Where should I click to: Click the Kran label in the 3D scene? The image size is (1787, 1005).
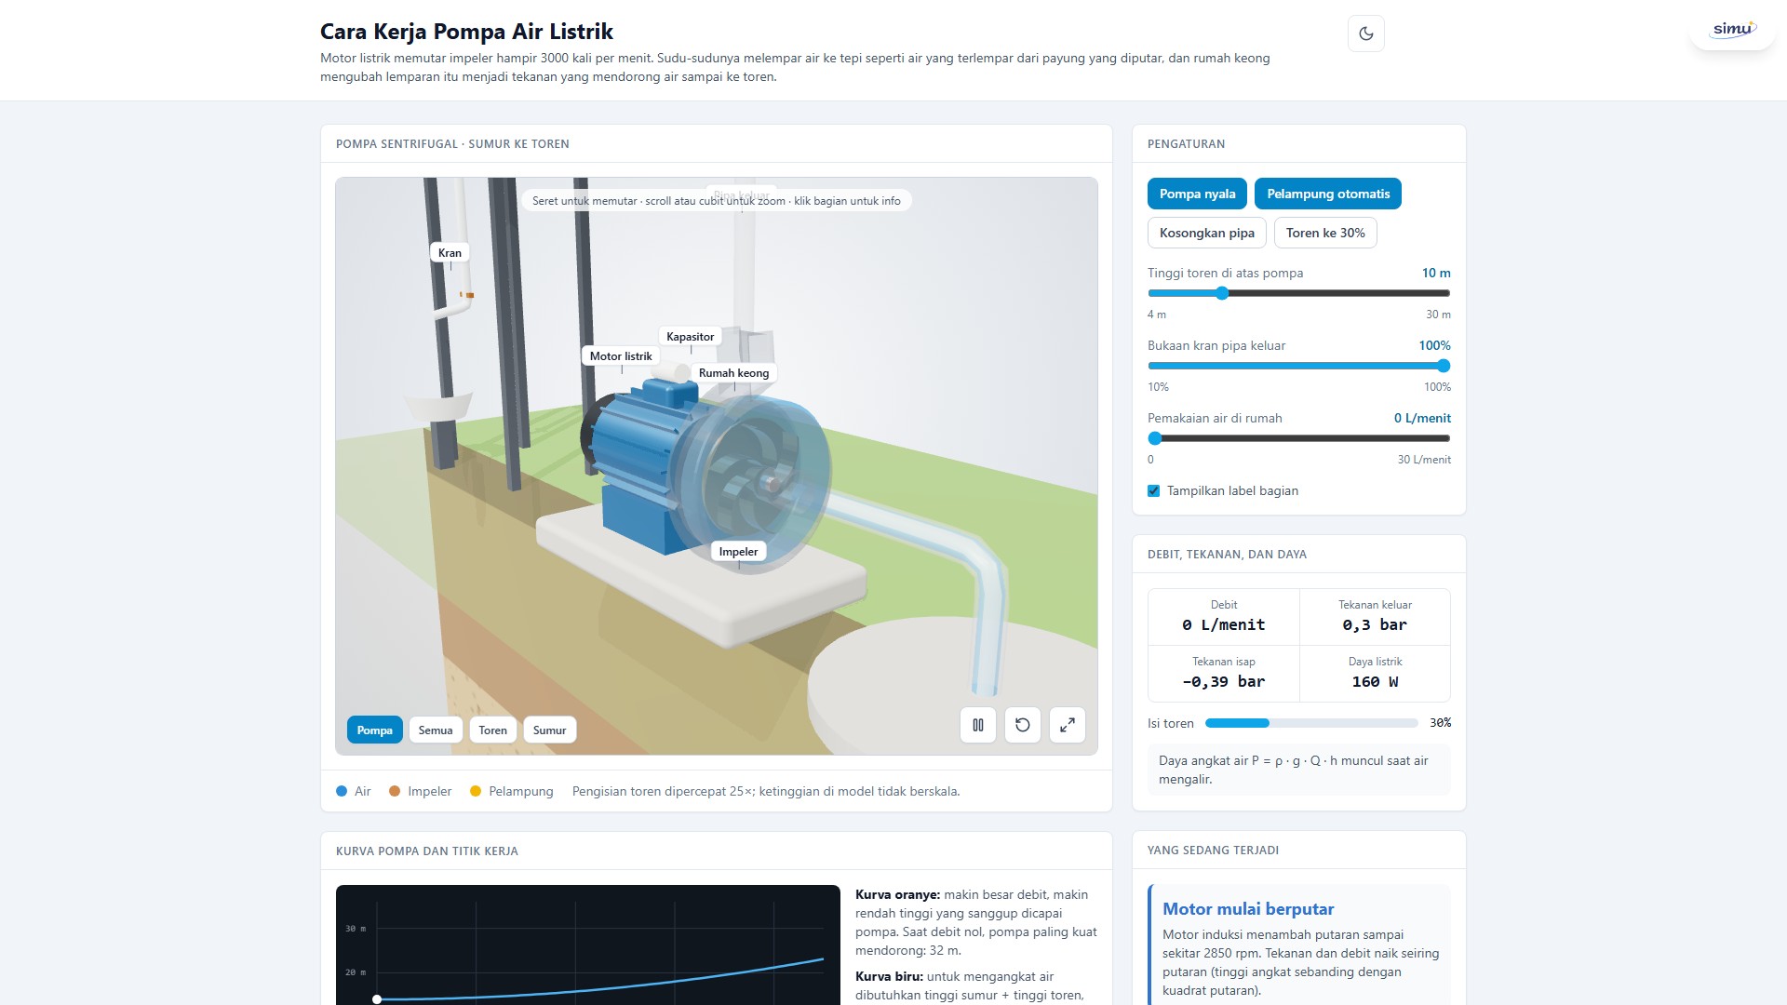point(450,253)
